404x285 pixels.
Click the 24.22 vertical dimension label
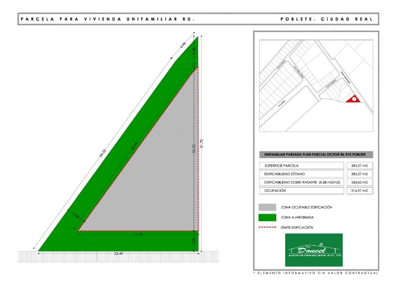(194, 149)
